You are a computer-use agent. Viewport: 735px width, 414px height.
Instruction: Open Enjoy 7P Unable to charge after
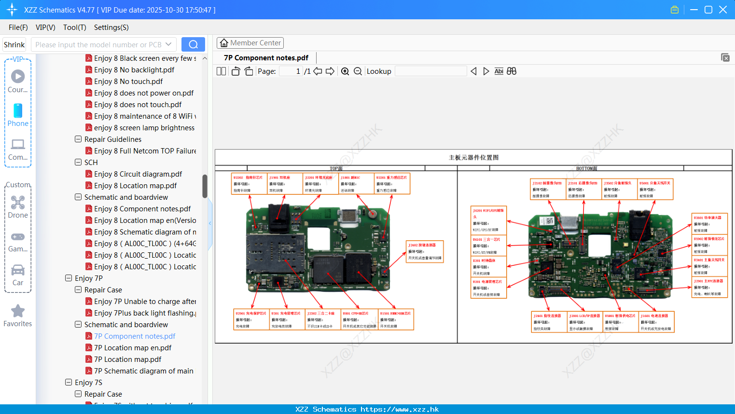pyautogui.click(x=145, y=301)
